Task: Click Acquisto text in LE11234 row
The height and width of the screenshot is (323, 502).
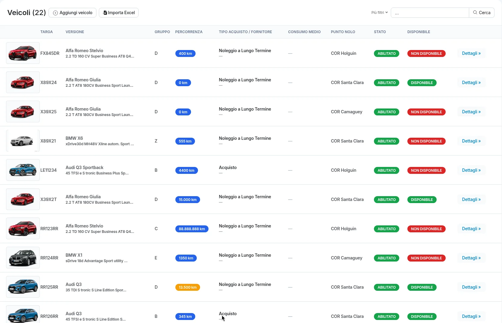Action: (228, 168)
